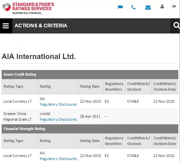Click the Standard & Poor's logo
Screen dimensions: 180x162
[x=28, y=8]
